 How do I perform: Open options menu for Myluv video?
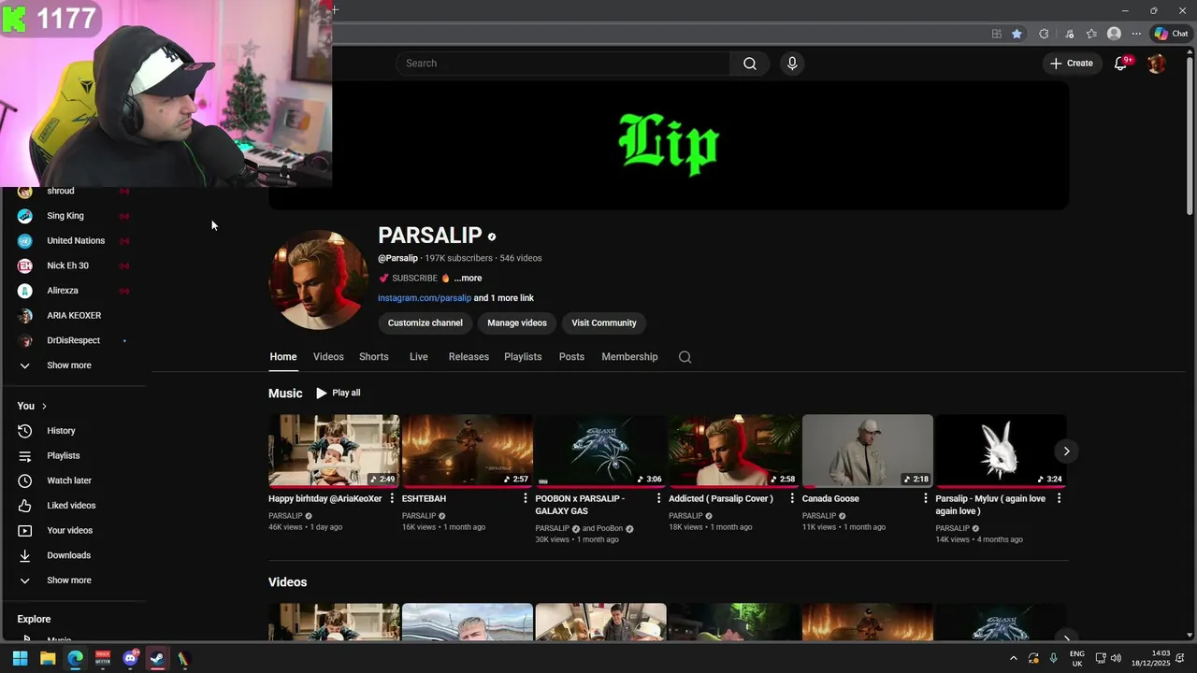1059,499
